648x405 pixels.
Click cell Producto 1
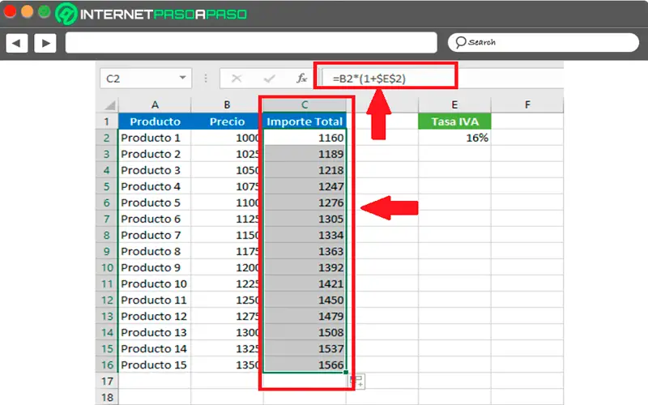(x=155, y=138)
